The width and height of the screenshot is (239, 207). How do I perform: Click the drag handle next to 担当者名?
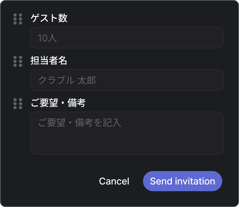click(x=18, y=61)
